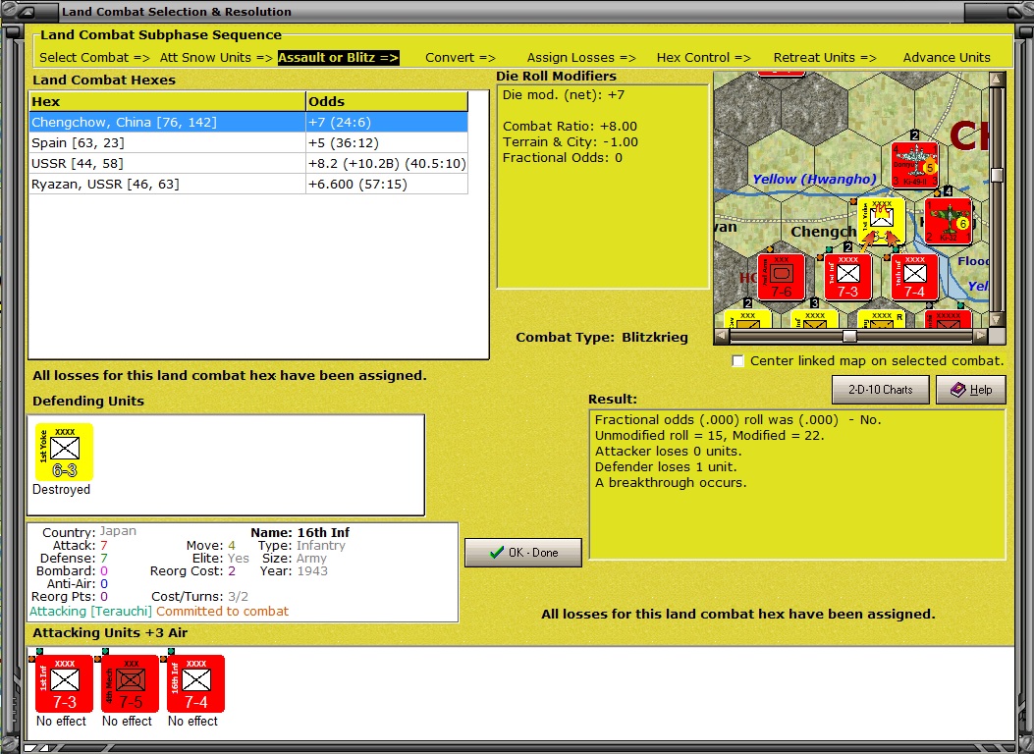Click the help book icon

click(957, 390)
